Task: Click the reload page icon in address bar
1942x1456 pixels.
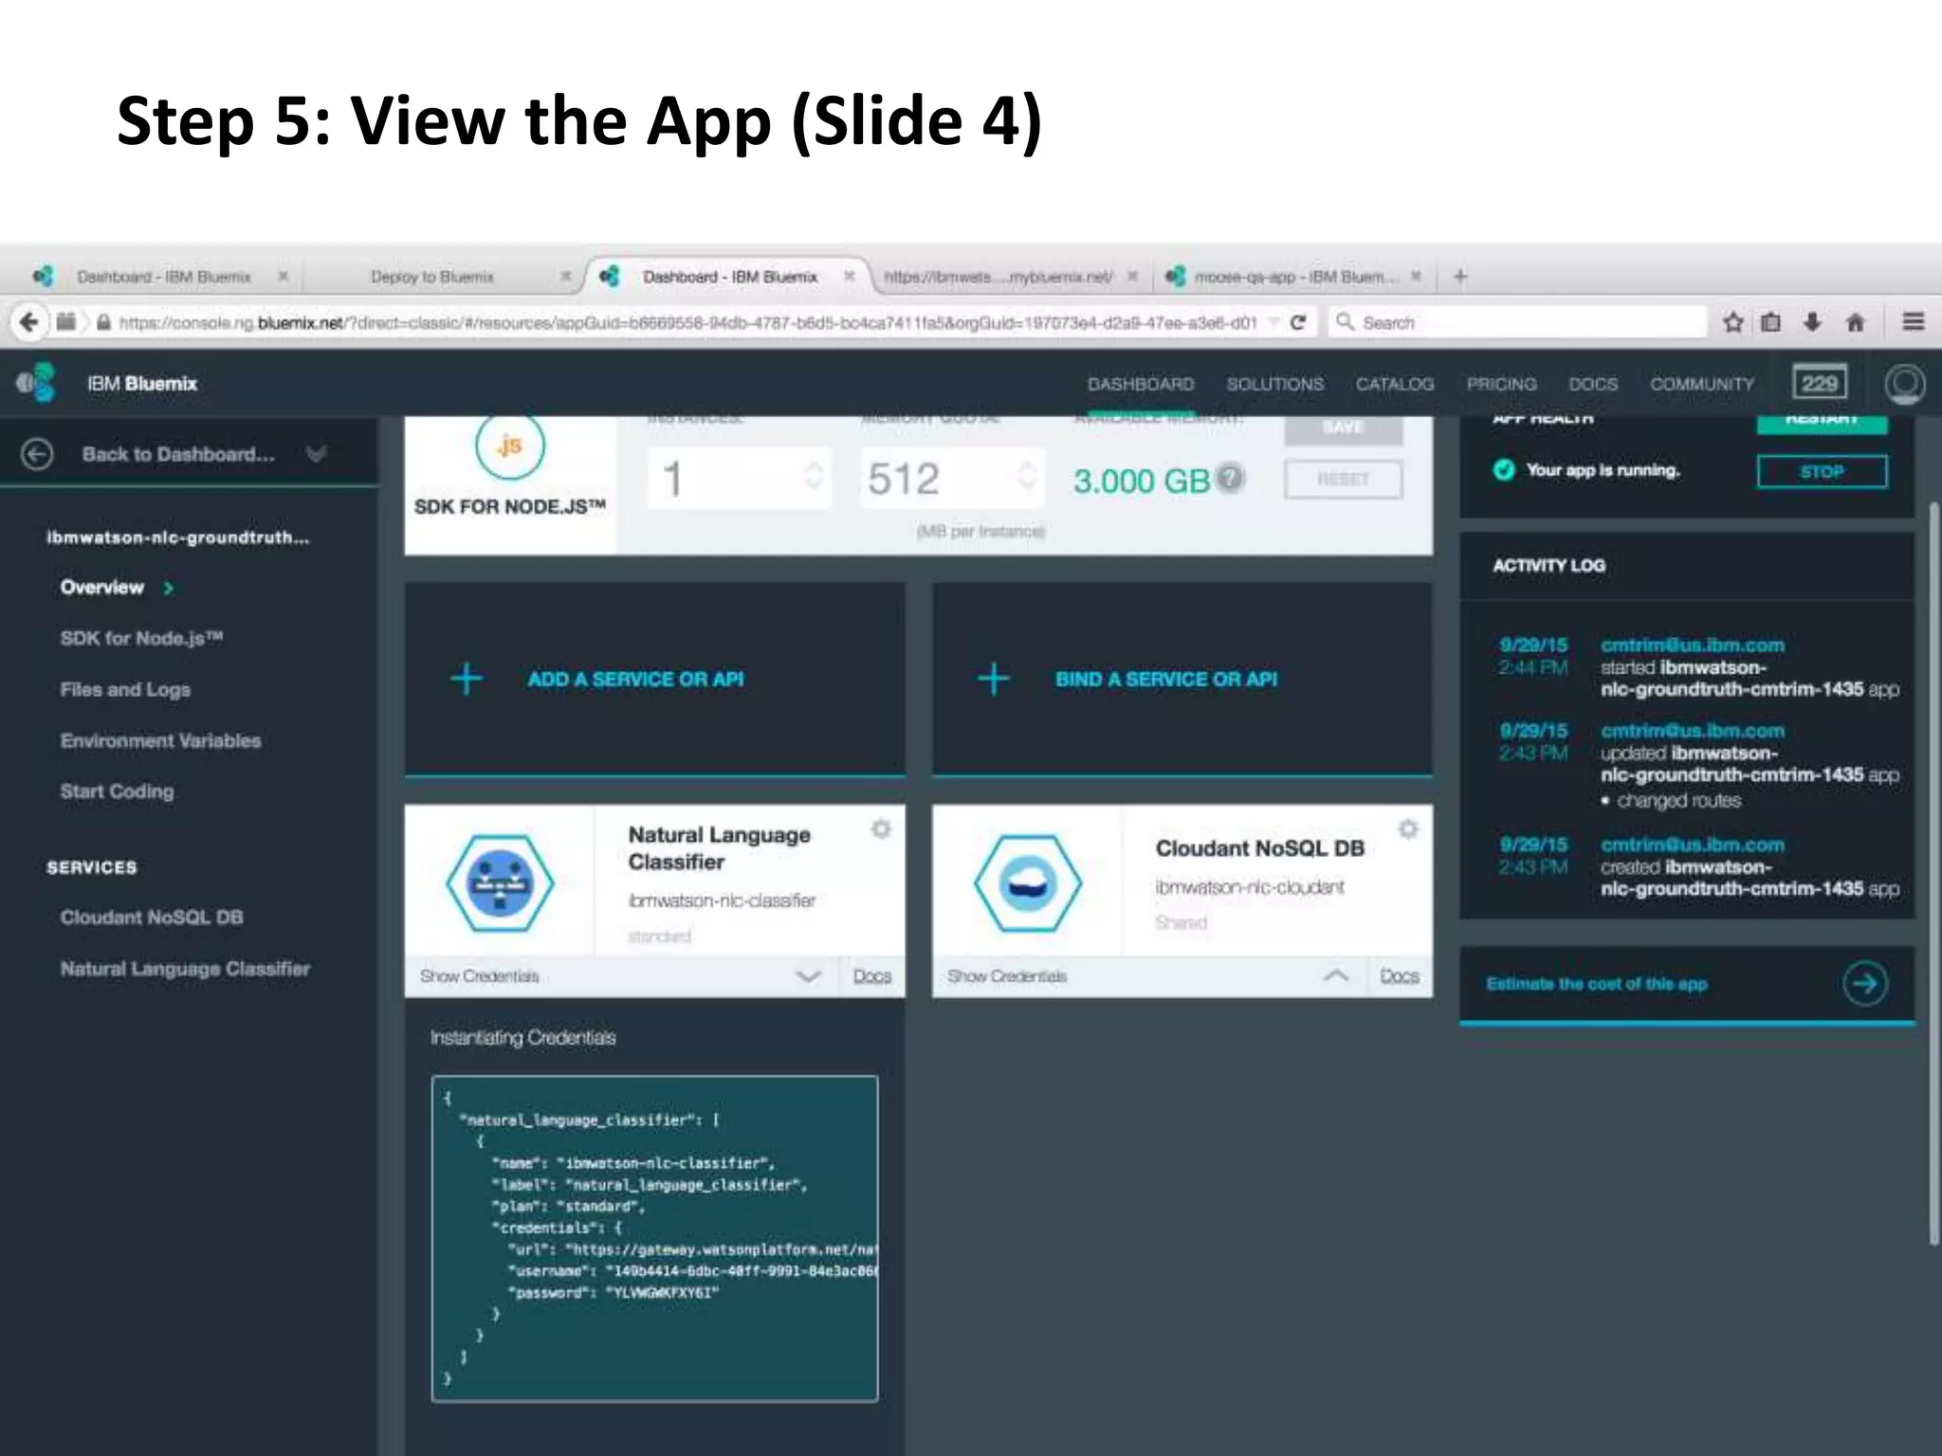Action: pos(1298,322)
